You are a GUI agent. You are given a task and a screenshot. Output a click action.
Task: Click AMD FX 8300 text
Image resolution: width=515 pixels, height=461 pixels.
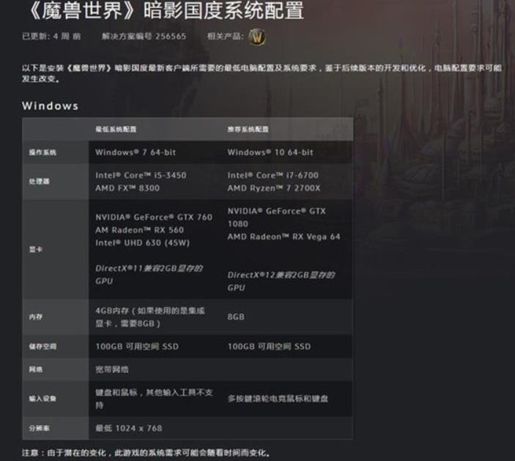[x=127, y=188]
